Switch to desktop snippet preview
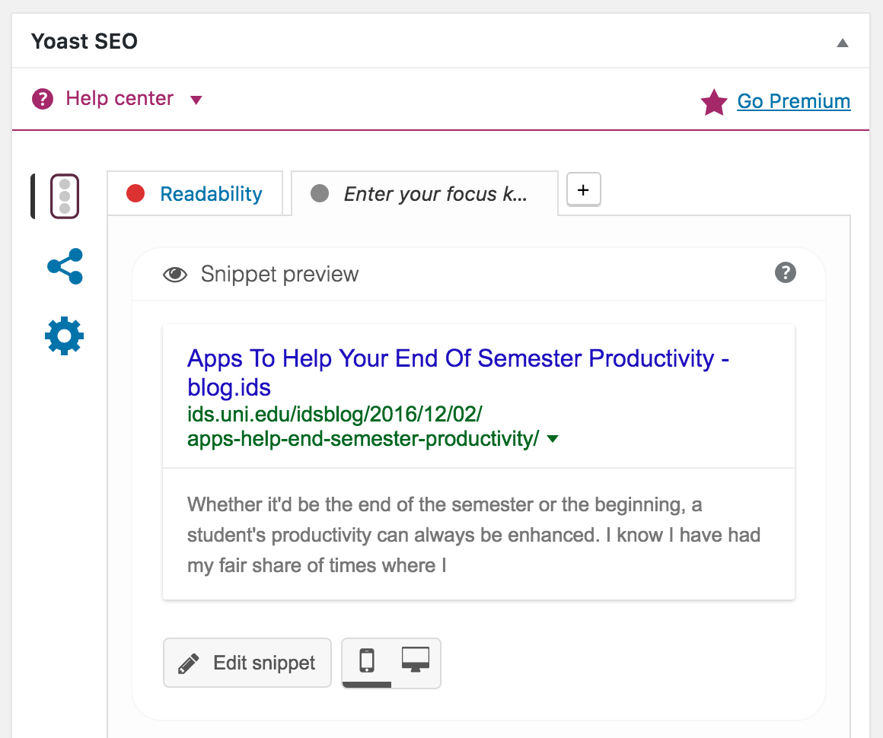Viewport: 883px width, 738px height. tap(416, 660)
